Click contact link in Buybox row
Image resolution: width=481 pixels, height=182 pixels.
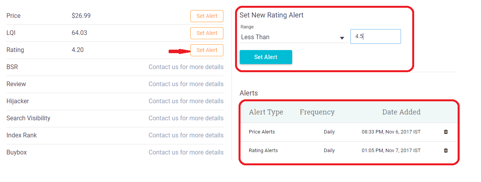point(186,153)
